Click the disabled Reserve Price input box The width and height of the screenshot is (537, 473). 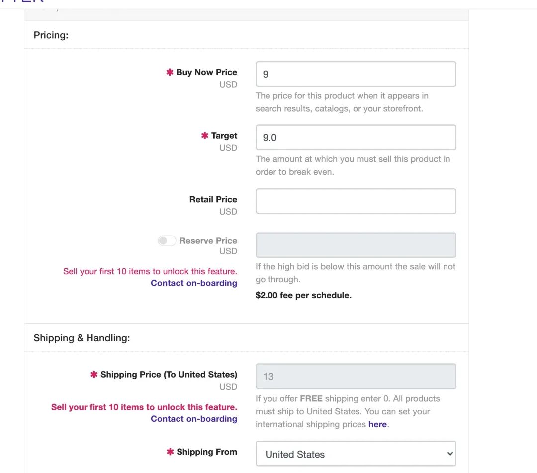(x=356, y=245)
